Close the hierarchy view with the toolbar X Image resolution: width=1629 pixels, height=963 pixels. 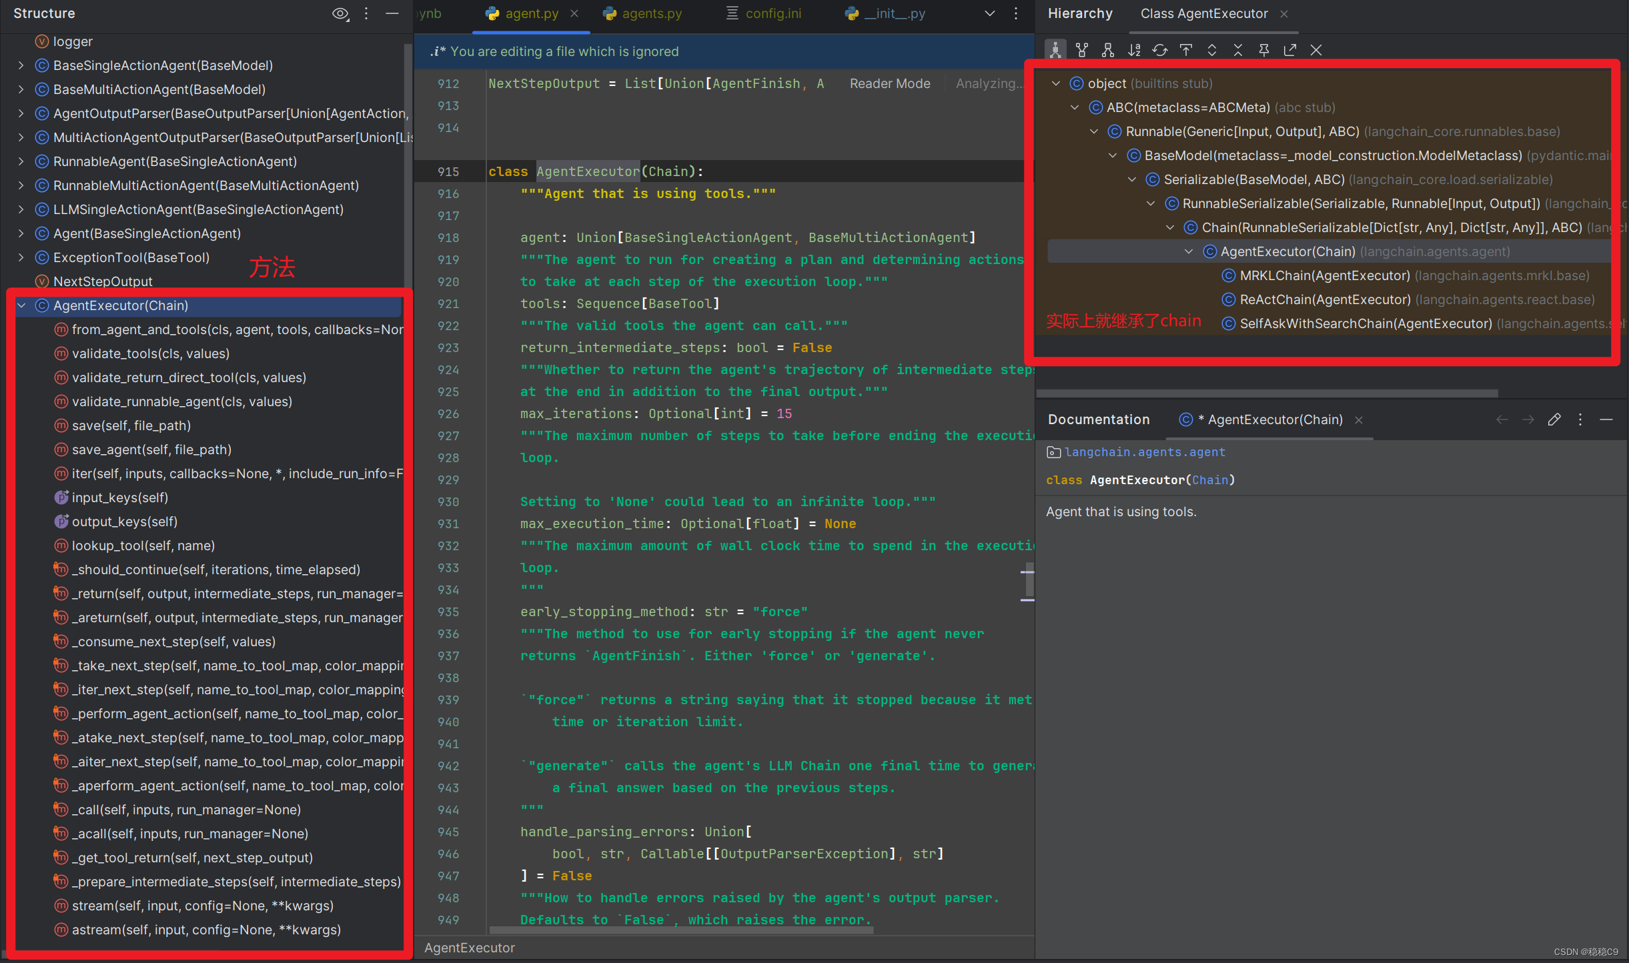click(1316, 50)
